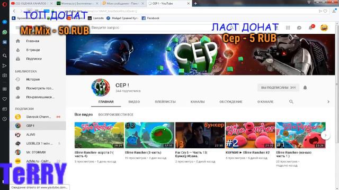The image size is (339, 190).
Task: Click the channel search magnifier icon
Action: [291, 101]
